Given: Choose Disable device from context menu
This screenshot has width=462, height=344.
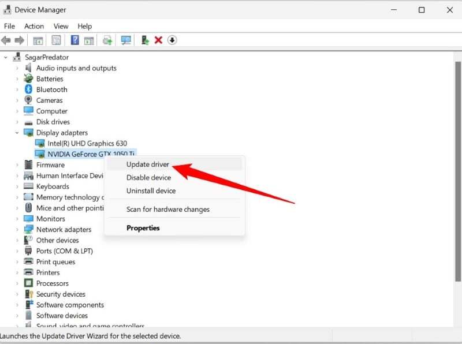Looking at the screenshot, I should pyautogui.click(x=174, y=177).
